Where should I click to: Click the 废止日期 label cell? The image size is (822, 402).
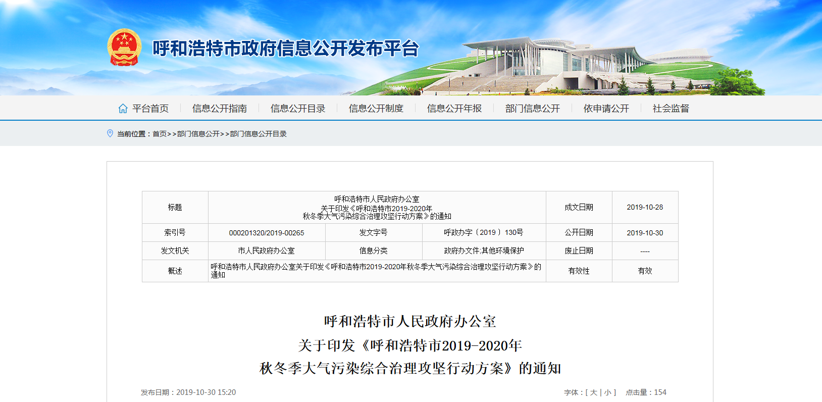tap(579, 251)
